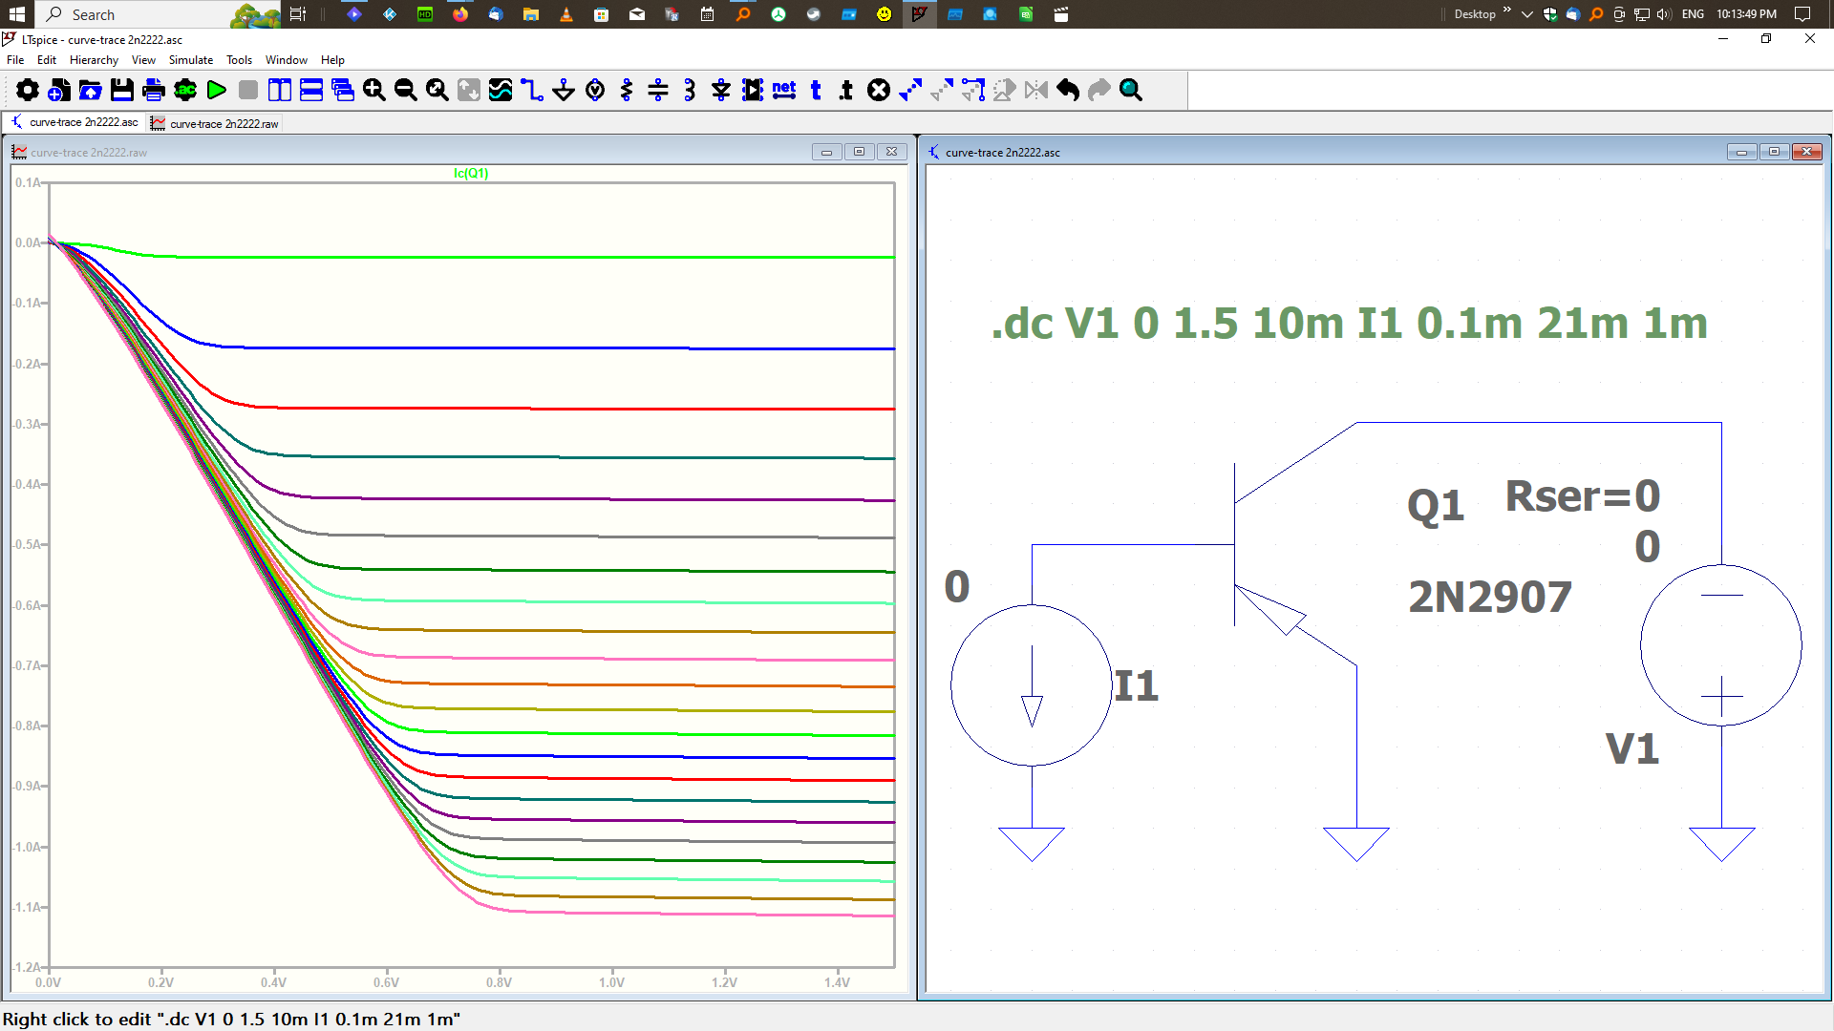Maximize the curve-trace 2n2222.raw plot window
Viewport: 1834px width, 1031px height.
[x=859, y=152]
